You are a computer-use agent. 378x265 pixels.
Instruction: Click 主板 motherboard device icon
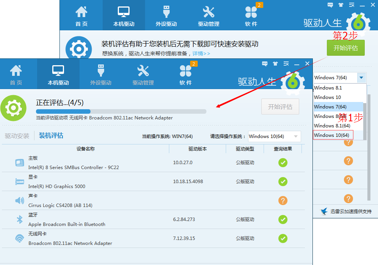[x=20, y=163]
